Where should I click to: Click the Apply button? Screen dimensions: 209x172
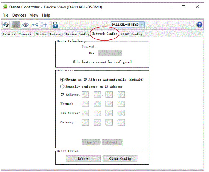click(x=91, y=142)
